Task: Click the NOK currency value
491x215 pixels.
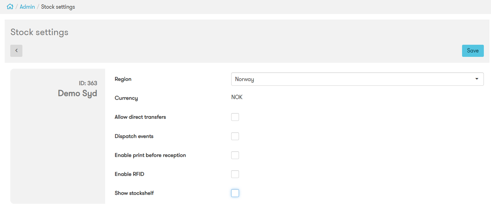Action: pos(237,97)
